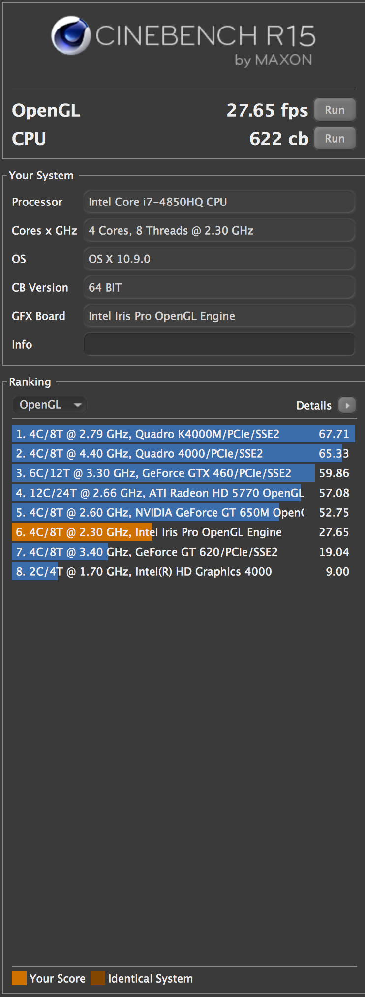The height and width of the screenshot is (997, 365).
Task: Select ranking row 3 GeForce GTX 460
Action: pyautogui.click(x=183, y=473)
